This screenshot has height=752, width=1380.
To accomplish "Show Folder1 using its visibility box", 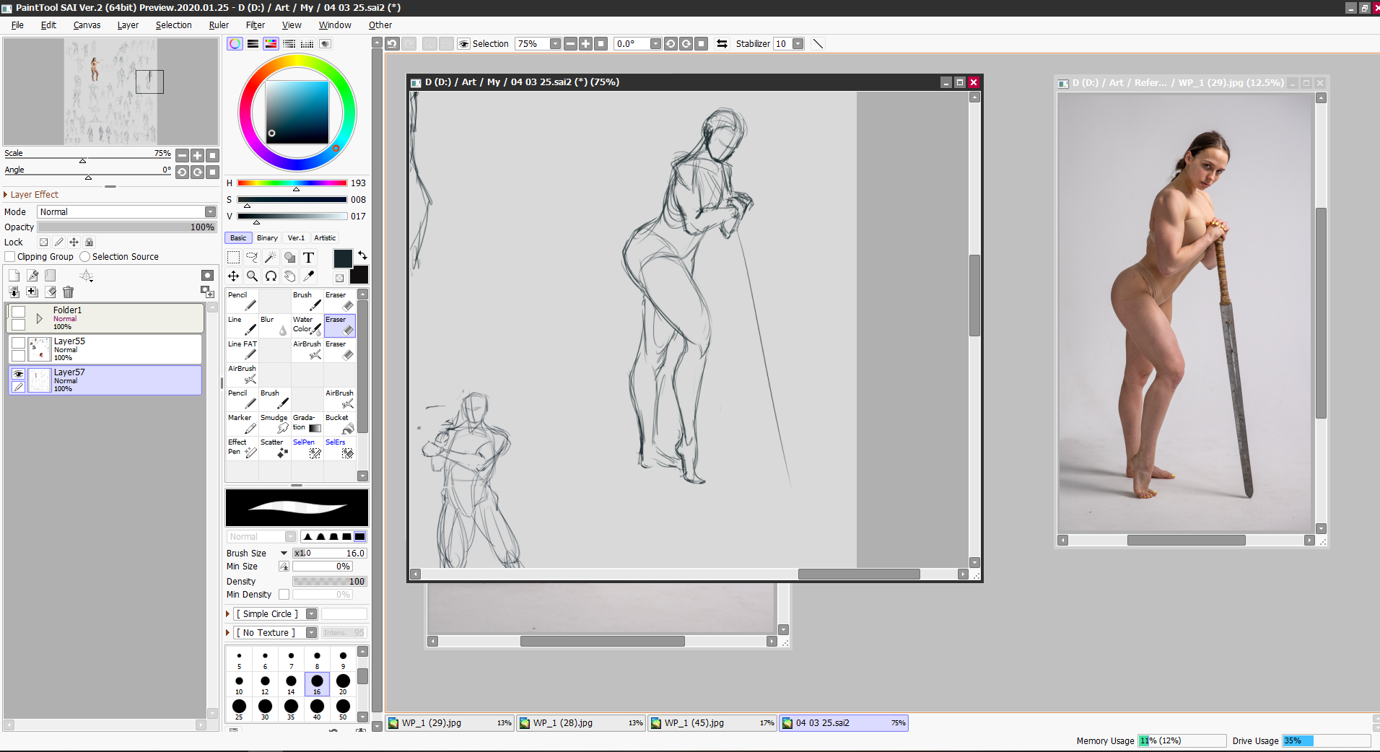I will [18, 312].
